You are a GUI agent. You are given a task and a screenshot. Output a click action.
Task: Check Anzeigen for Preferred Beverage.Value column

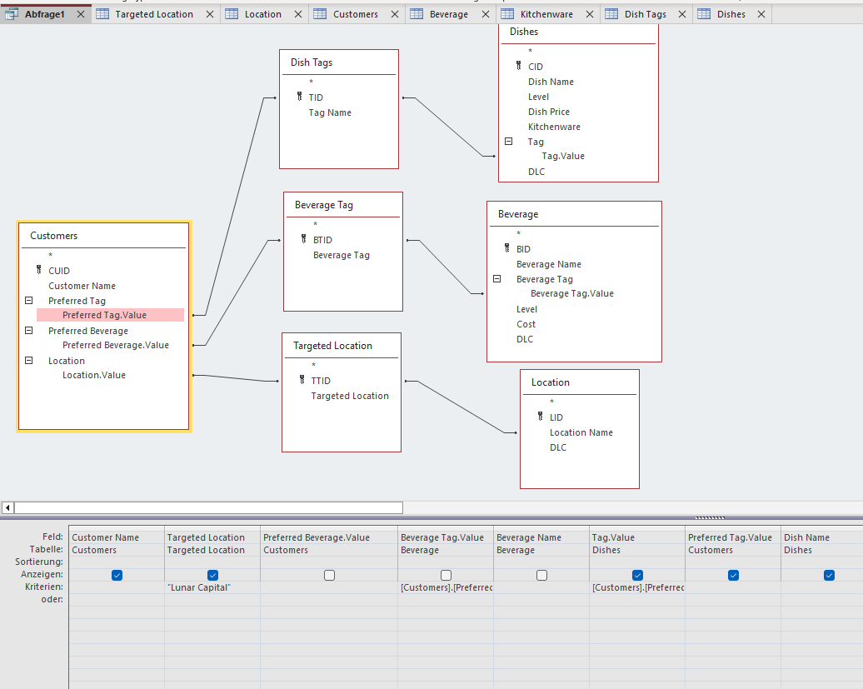coord(329,575)
